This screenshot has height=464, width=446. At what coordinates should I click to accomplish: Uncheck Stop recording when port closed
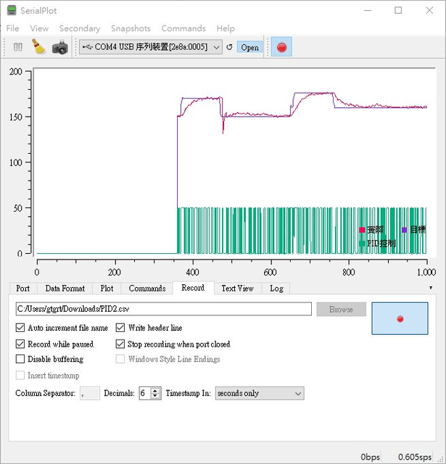120,344
